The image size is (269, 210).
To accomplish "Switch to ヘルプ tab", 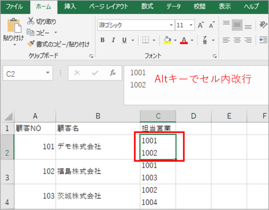I will [x=251, y=7].
